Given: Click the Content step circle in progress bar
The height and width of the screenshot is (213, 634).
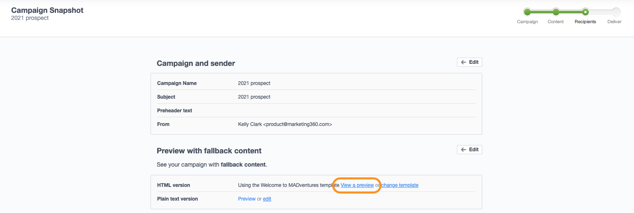Looking at the screenshot, I should click(x=556, y=12).
